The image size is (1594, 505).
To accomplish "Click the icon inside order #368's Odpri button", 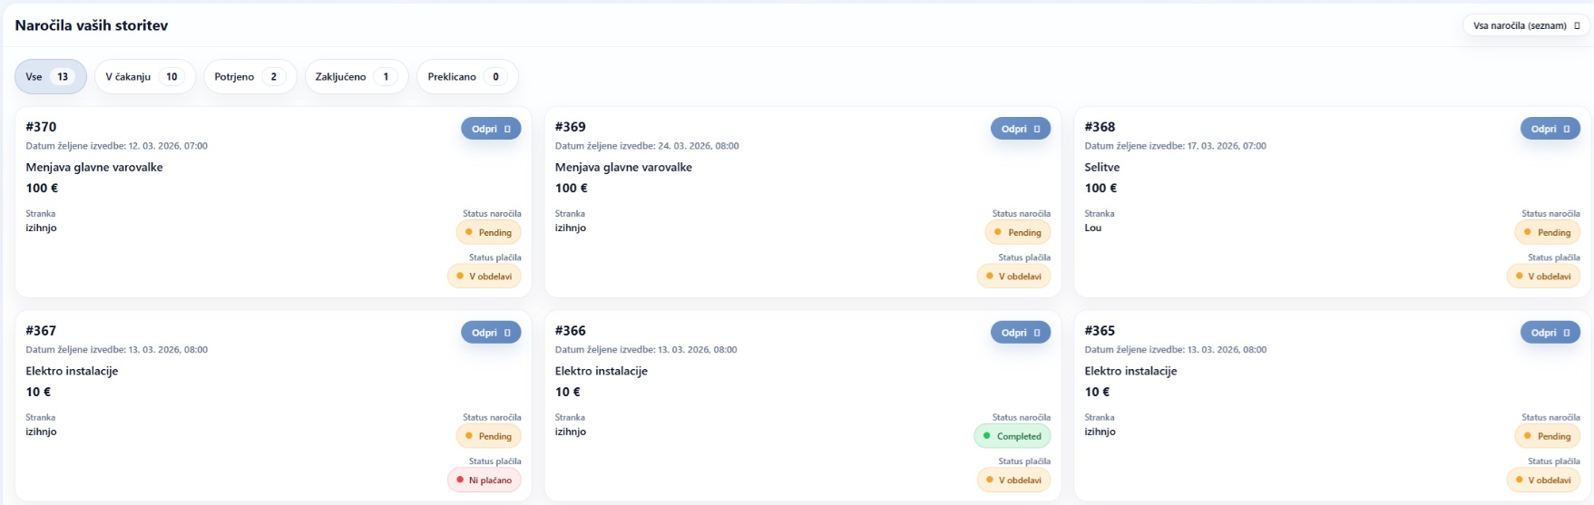I will (1567, 129).
